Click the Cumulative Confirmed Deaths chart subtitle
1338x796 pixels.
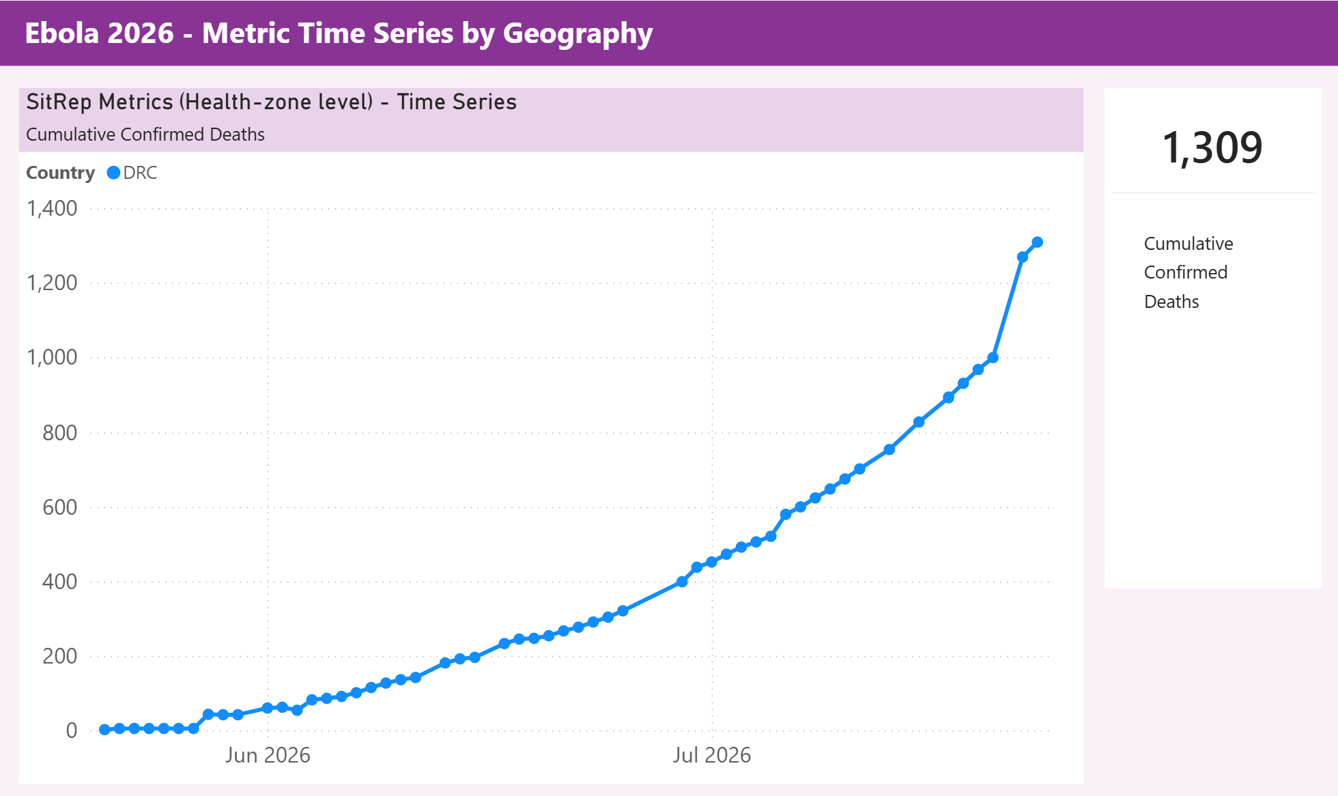145,134
